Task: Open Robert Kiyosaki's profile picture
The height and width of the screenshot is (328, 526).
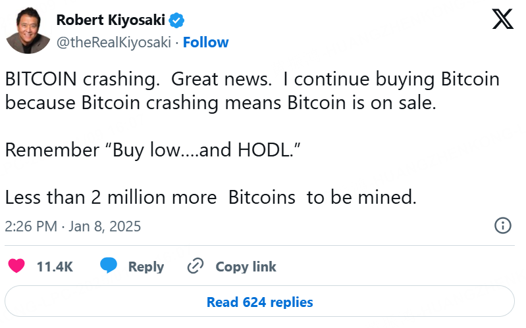Action: point(30,30)
